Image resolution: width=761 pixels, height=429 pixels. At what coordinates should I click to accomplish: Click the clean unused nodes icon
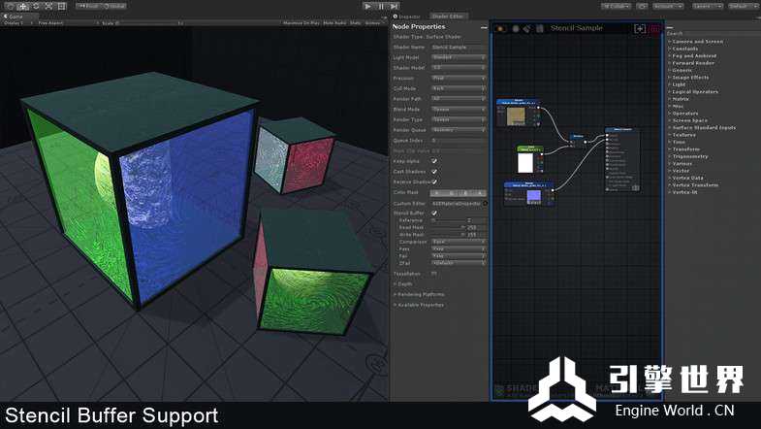click(527, 29)
